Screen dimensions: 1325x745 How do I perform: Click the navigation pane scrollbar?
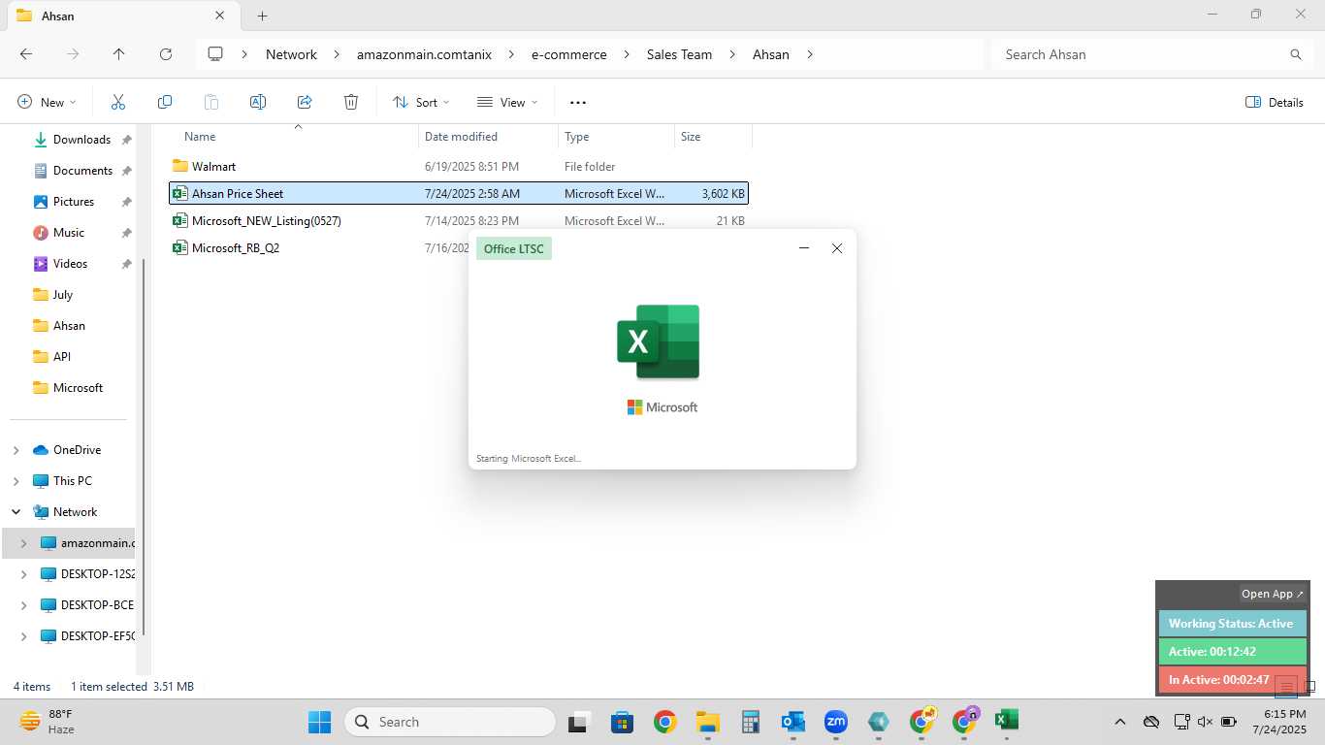point(144,446)
